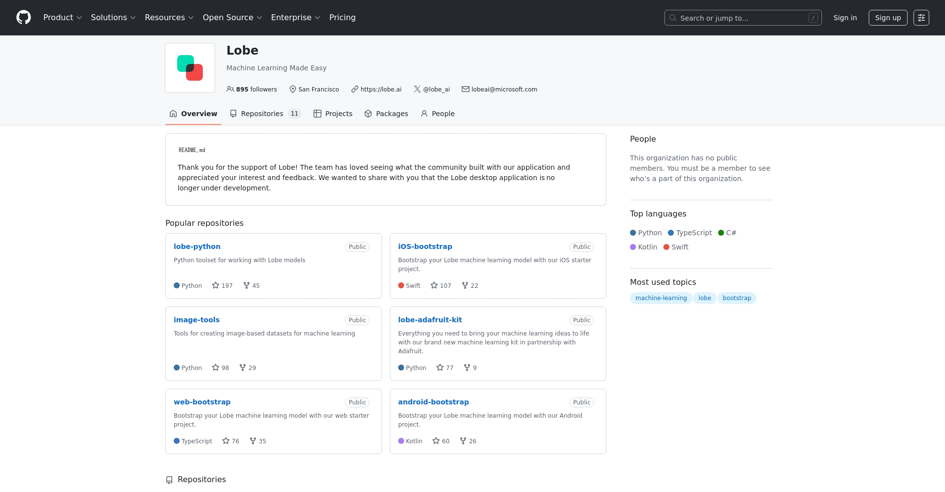This screenshot has width=945, height=492.
Task: Switch to the People tab
Action: (x=438, y=114)
